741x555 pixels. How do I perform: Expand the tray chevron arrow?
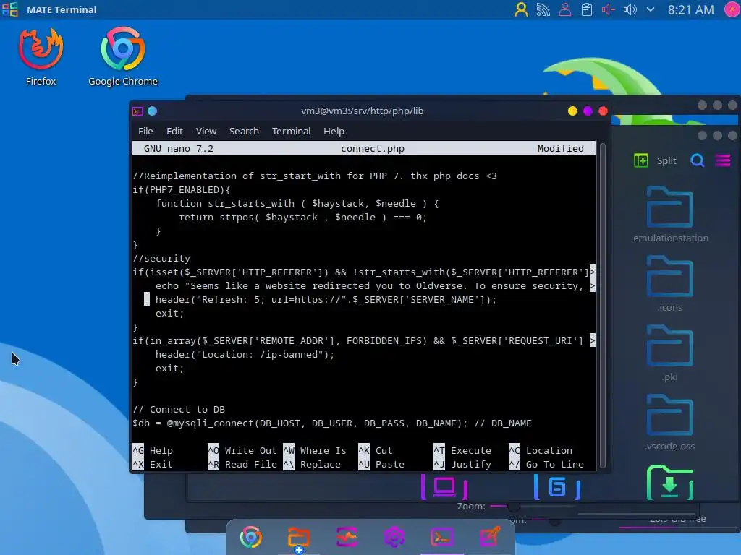(651, 9)
